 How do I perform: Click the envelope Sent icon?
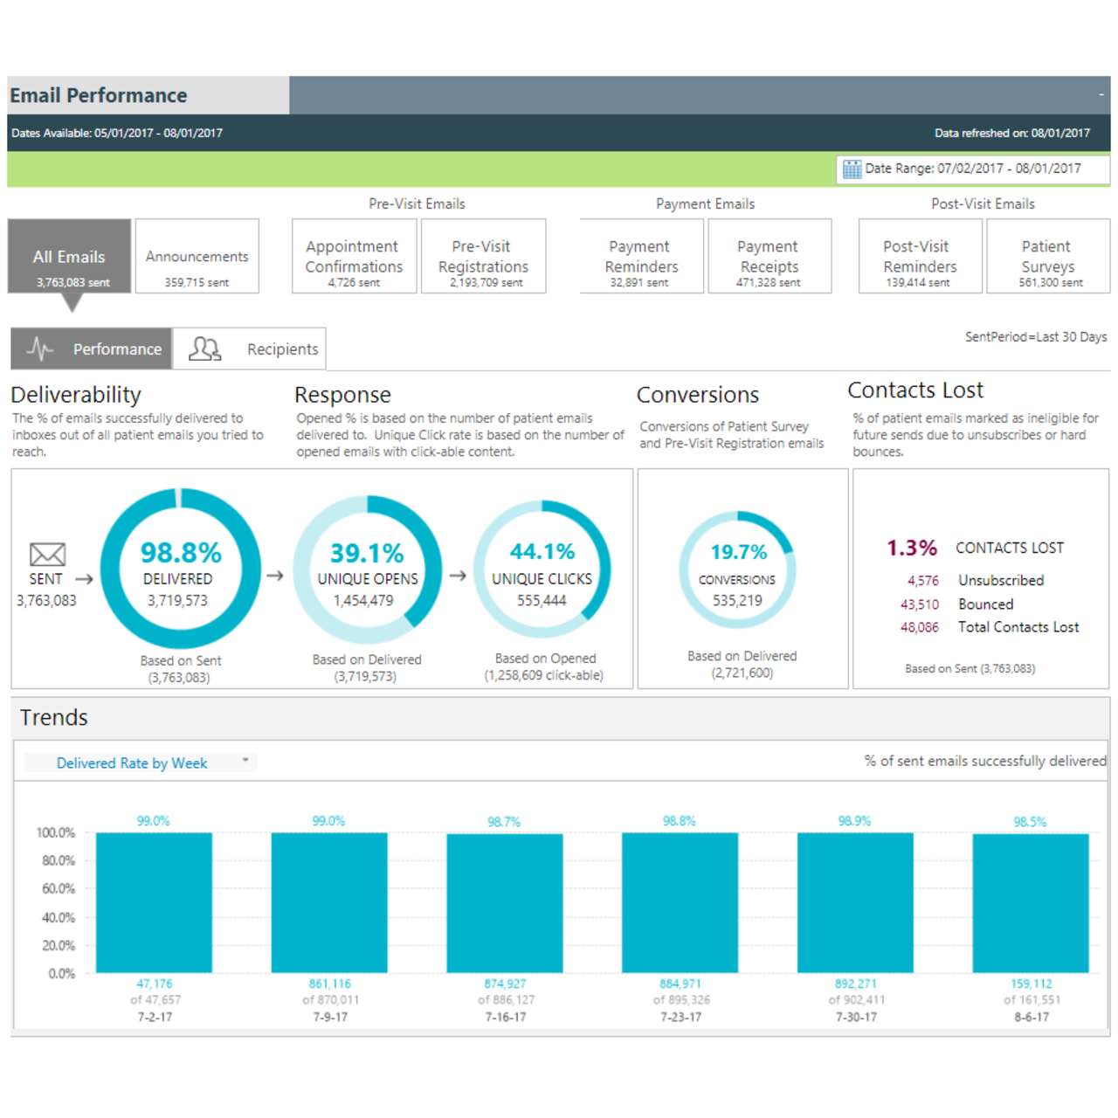[47, 554]
